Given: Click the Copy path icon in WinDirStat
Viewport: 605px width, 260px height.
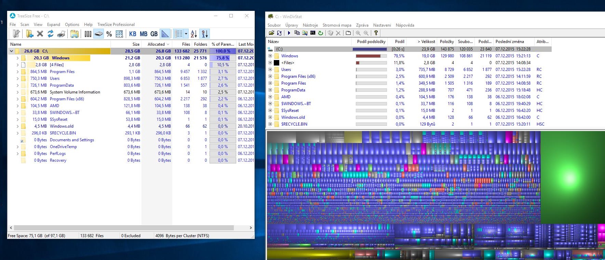Looking at the screenshot, I should click(297, 33).
